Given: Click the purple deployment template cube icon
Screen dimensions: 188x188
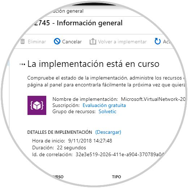Looking at the screenshot, I should pos(37,105).
